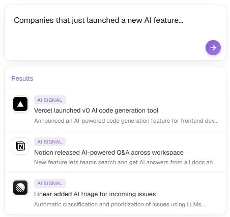Click the Notion logo icon
Viewport: 230px width, 217px height.
20,146
